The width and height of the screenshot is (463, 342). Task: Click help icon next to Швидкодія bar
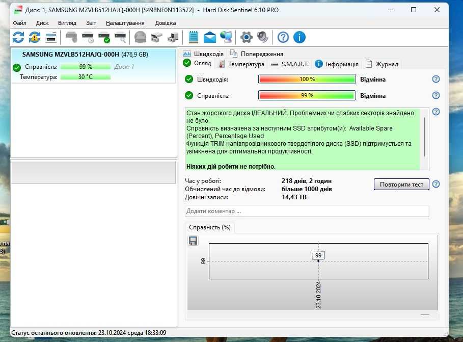point(436,79)
